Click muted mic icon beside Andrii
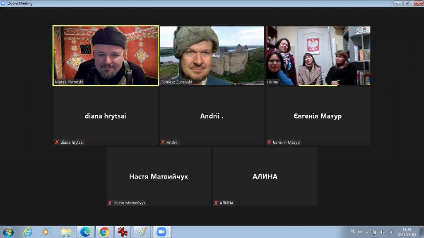Image resolution: width=424 pixels, height=238 pixels. point(163,143)
